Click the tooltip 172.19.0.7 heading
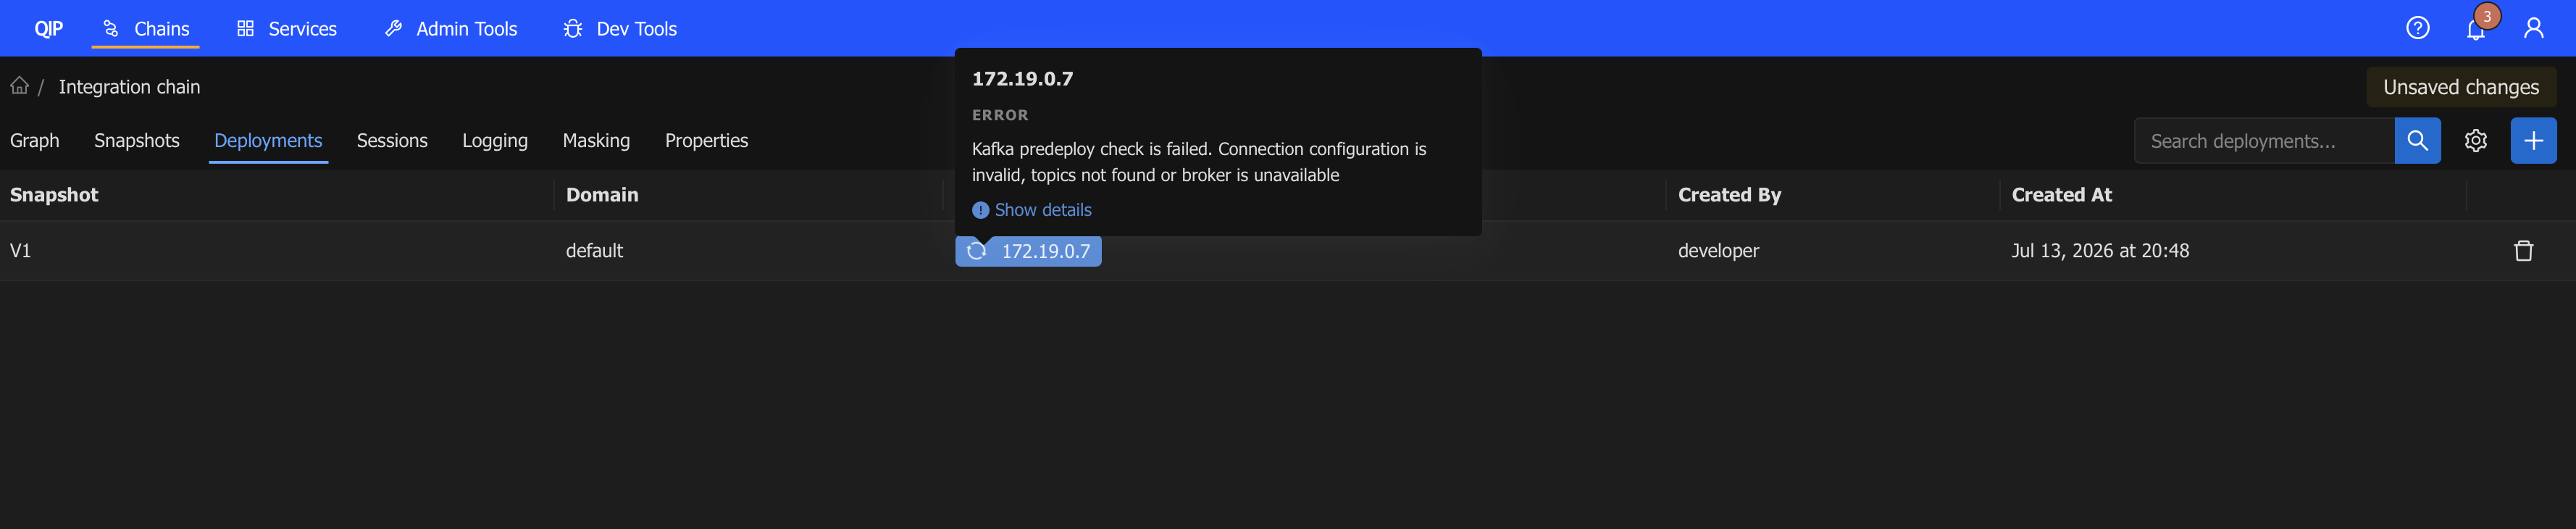This screenshot has width=2576, height=529. pos(1022,79)
